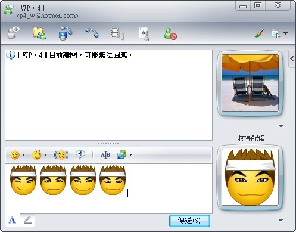Collapse the display picture side panel
Screen dimensions: 296x232
click(x=292, y=58)
